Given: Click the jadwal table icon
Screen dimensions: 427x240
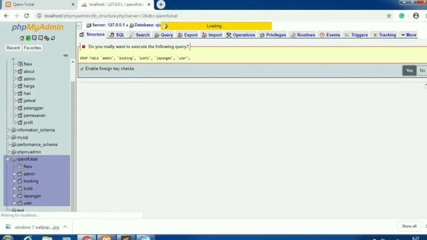Looking at the screenshot, I should tap(20, 101).
